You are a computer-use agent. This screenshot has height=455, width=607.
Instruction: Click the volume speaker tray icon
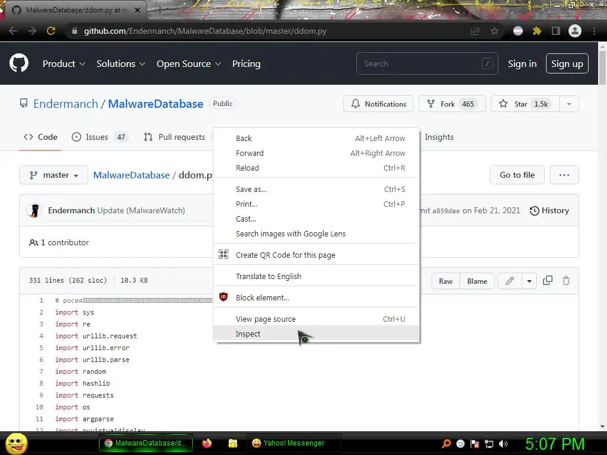[503, 444]
